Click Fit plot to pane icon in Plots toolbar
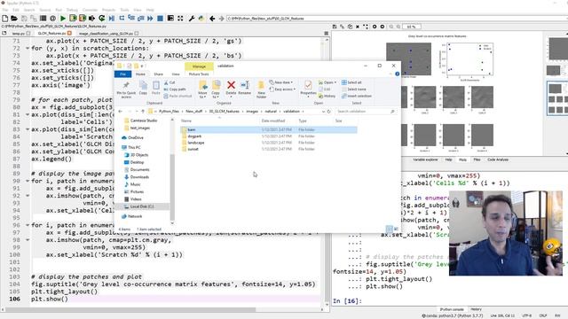This screenshot has width=568, height=319. 366,27
